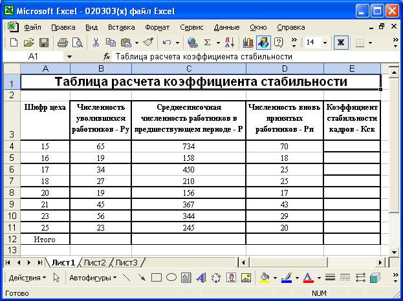Insert a hyperlink with globe icon
This screenshot has height=301, width=403.
[193, 43]
